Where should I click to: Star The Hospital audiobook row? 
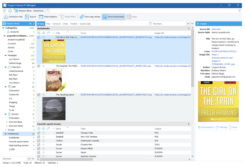(44, 66)
